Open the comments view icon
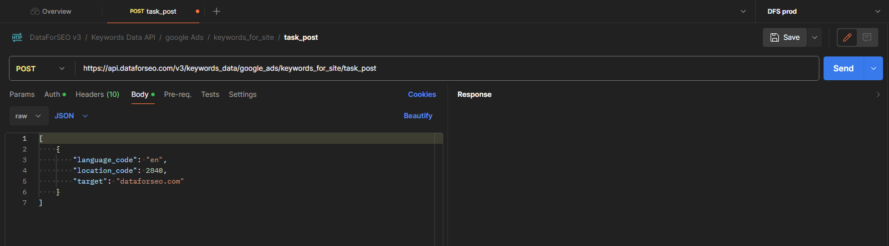Screen dimensions: 889x246 pos(867,37)
